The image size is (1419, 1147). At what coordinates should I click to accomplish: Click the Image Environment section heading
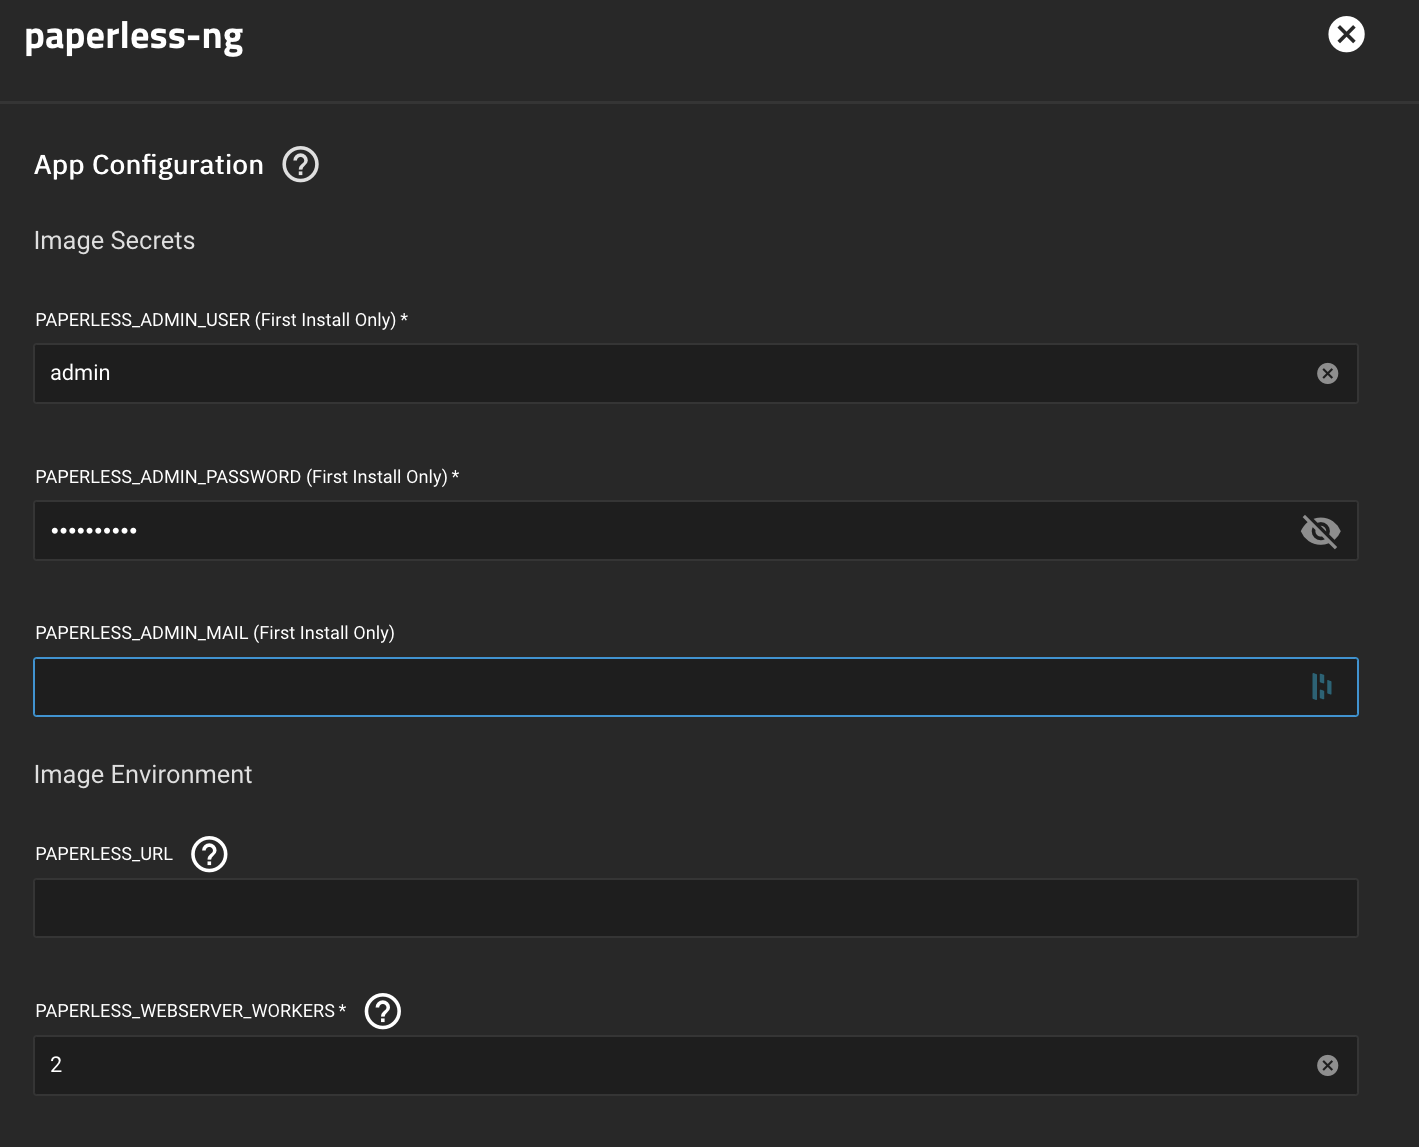coord(143,775)
